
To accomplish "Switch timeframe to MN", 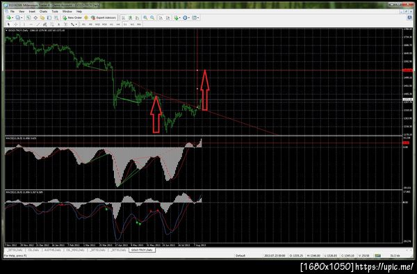I will (139, 24).
